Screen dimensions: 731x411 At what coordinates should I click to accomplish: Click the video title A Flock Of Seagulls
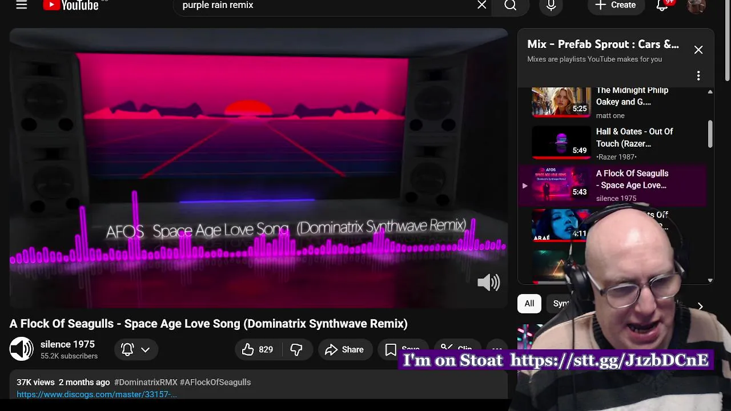208,323
